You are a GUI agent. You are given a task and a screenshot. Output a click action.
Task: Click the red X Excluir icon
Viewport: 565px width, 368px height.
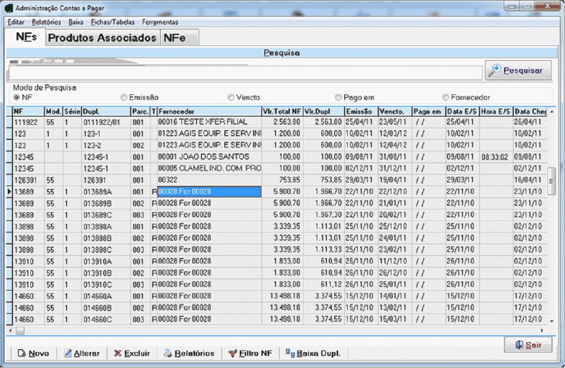click(117, 353)
